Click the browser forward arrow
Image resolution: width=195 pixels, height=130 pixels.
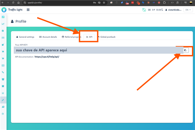point(8,3)
